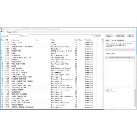137x137 pixels.
Task: Select the script tab in right panel
Action: click(x=113, y=40)
